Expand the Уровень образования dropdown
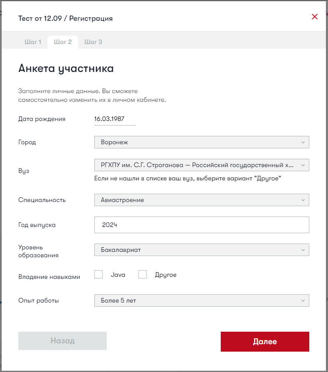The image size is (328, 372). pyautogui.click(x=202, y=250)
